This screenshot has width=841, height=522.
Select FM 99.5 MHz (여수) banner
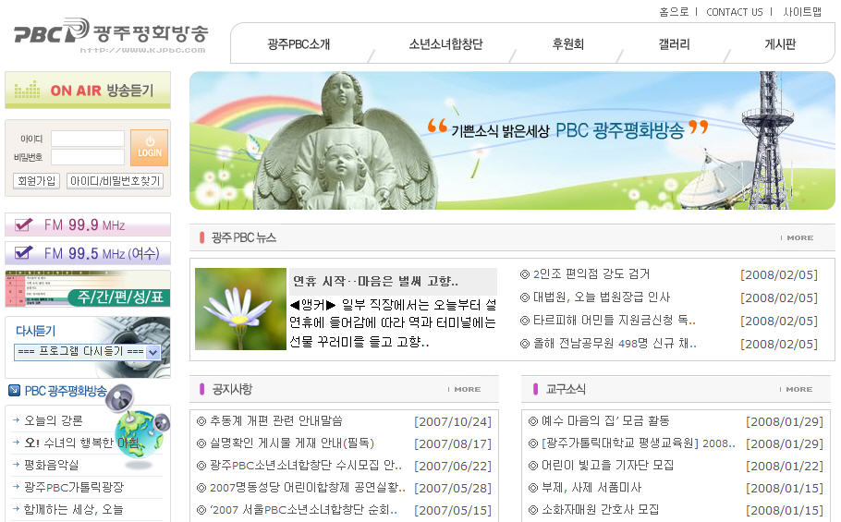88,253
